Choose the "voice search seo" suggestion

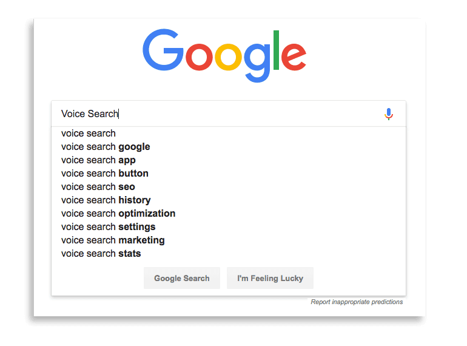(98, 187)
